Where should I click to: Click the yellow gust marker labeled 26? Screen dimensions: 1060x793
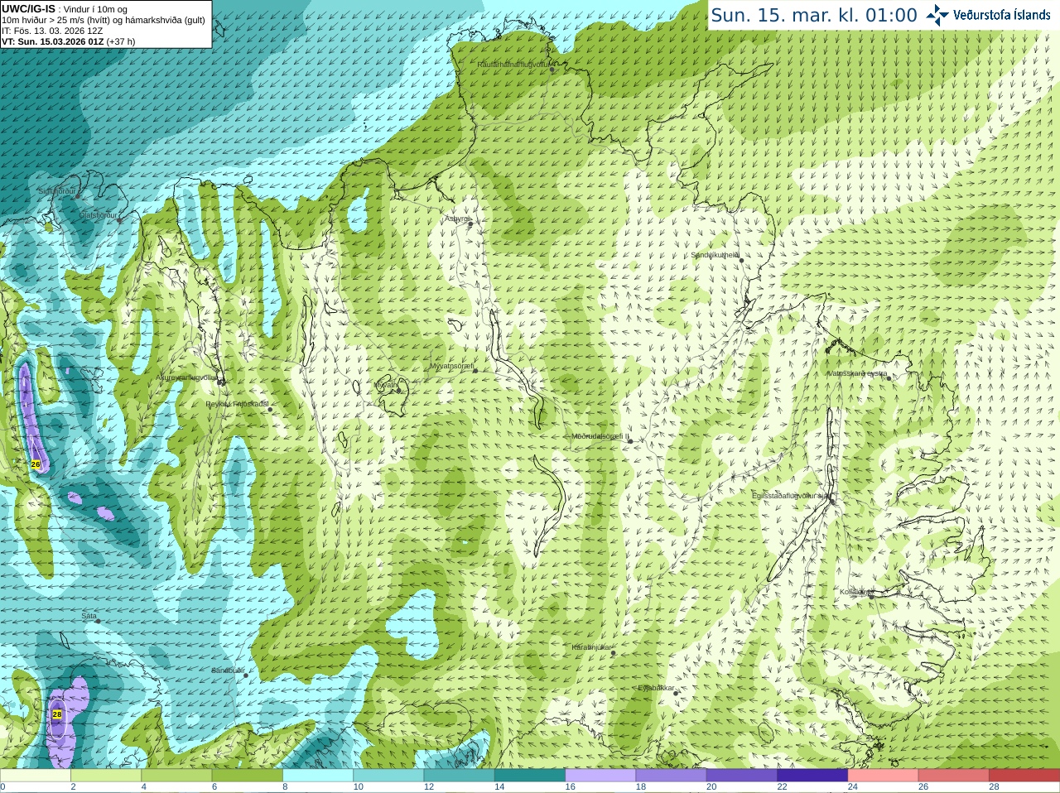pos(36,464)
